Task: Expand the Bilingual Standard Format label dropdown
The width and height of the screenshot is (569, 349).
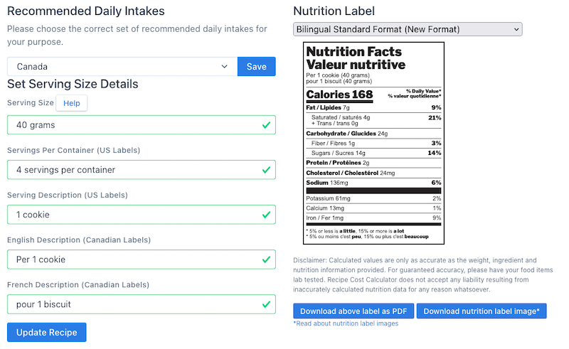Action: tap(408, 29)
